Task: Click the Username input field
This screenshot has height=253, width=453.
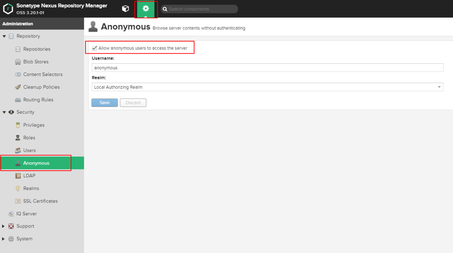Action: 267,68
